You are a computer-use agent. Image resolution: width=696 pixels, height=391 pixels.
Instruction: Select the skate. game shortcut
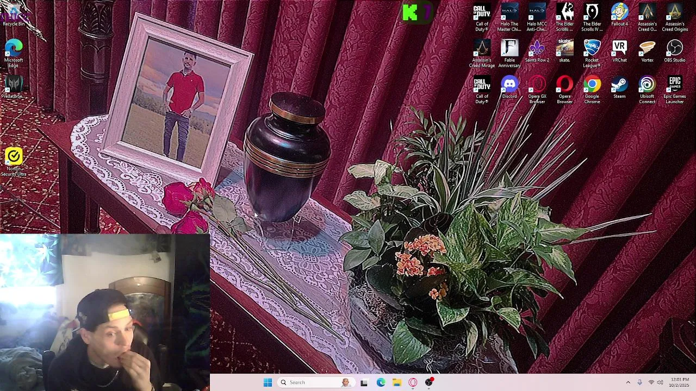(x=564, y=51)
